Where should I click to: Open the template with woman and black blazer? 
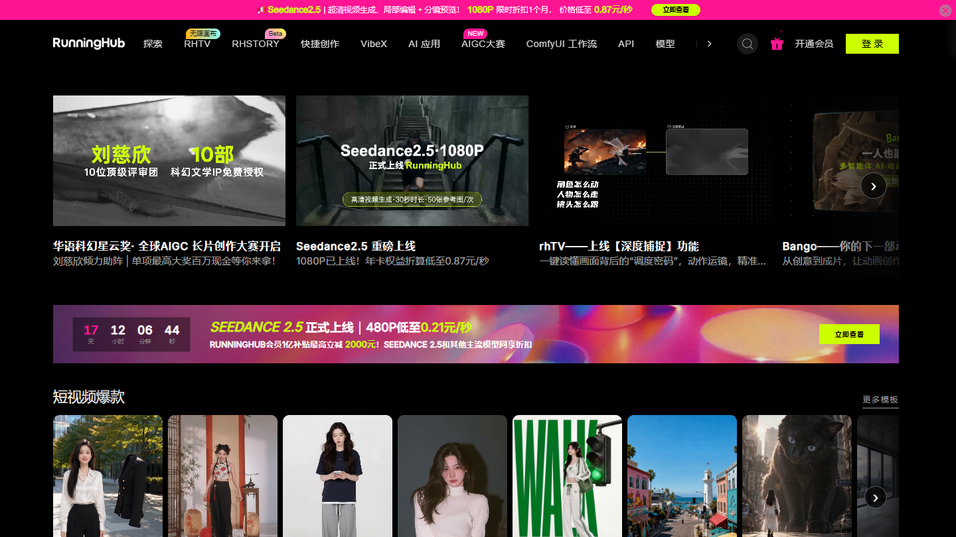[108, 476]
